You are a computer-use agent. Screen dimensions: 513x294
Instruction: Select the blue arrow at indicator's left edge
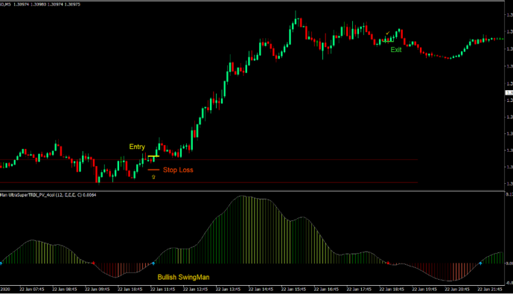click(x=1, y=263)
